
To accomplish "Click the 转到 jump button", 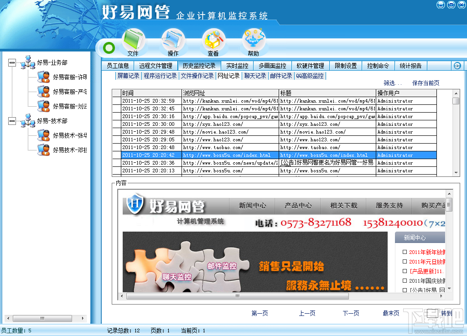I will (446, 313).
